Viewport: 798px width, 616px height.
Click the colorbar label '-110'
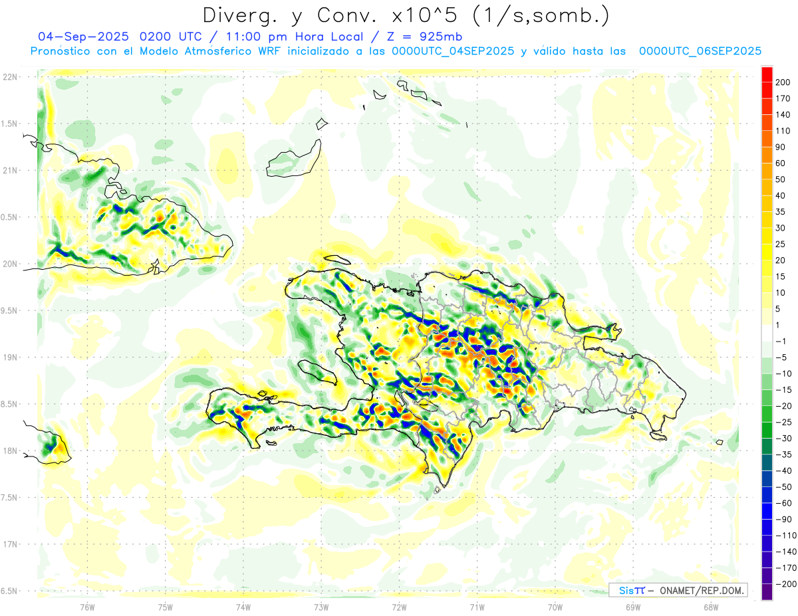tap(787, 535)
